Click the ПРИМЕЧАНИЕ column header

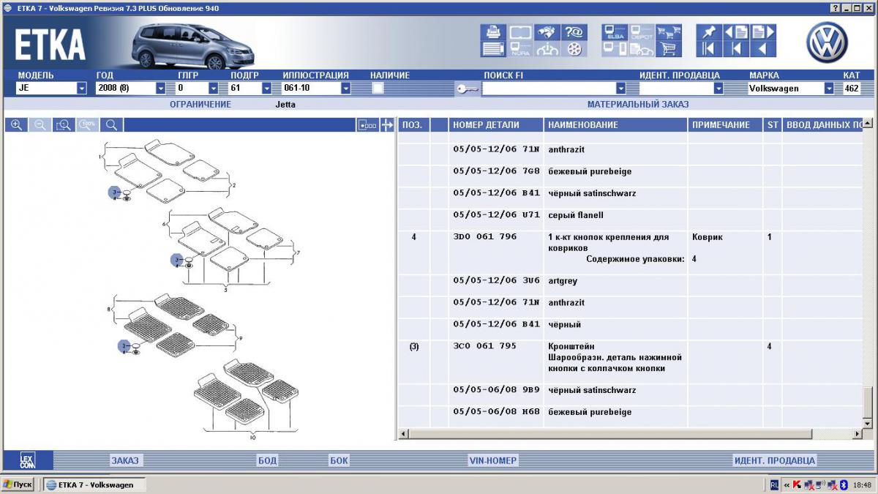coord(726,125)
